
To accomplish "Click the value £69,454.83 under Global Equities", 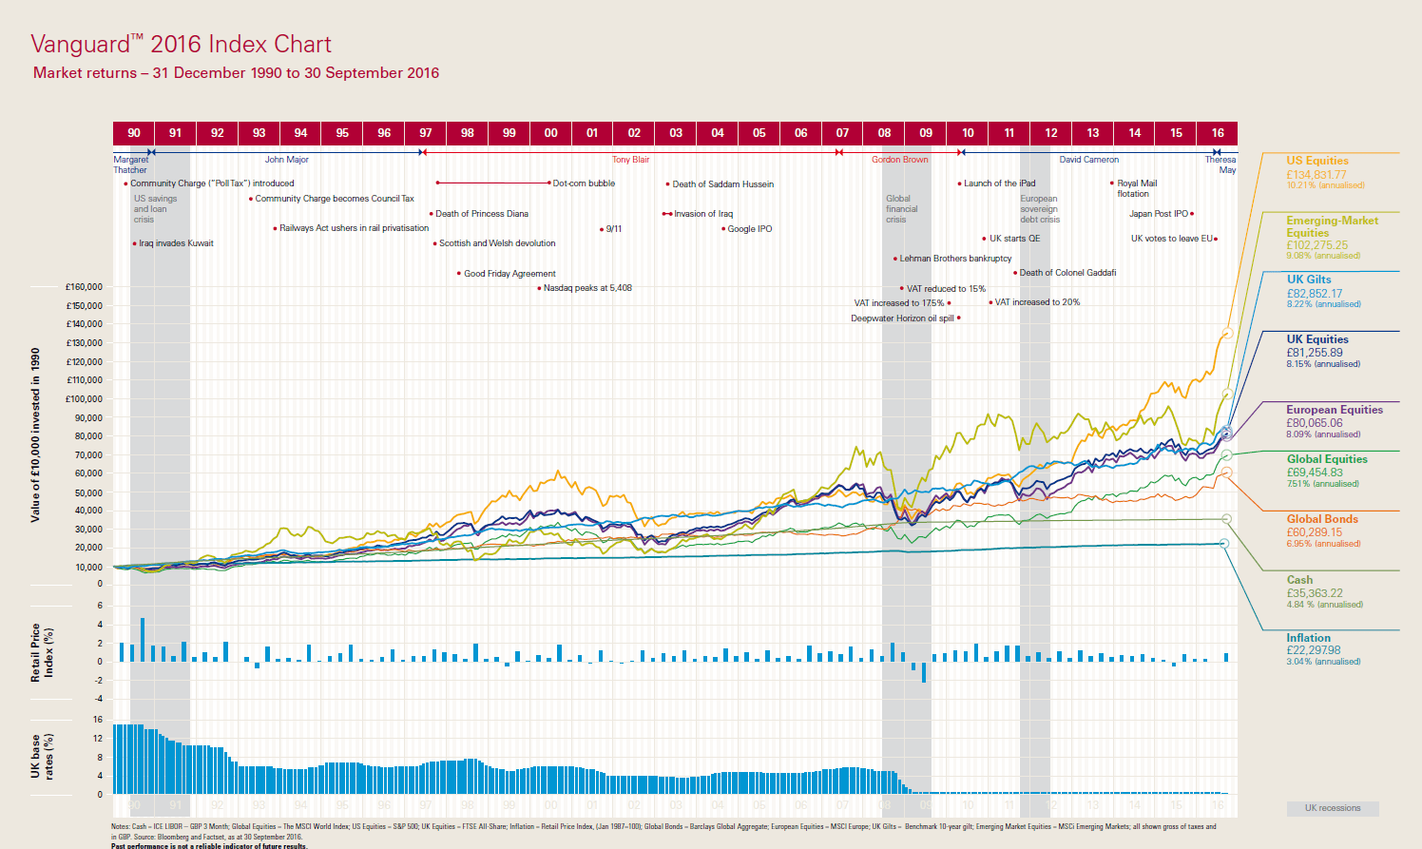I will [1315, 473].
